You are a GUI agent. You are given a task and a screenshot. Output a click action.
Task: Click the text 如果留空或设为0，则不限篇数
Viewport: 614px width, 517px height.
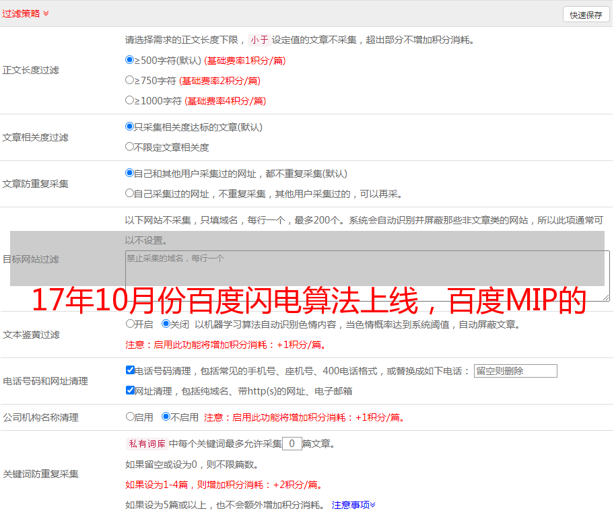[x=192, y=465]
